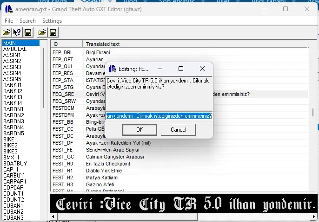Click 'Gazino Afeti' text cell

pos(100,184)
